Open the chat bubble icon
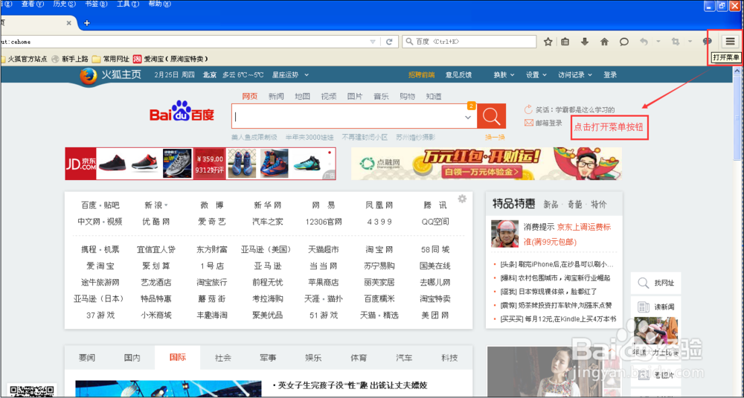744x398 pixels. tap(624, 42)
